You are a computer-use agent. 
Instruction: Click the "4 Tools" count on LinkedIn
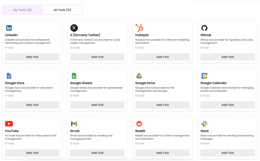tap(9, 48)
